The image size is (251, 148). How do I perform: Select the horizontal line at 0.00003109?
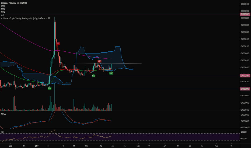click(120, 14)
